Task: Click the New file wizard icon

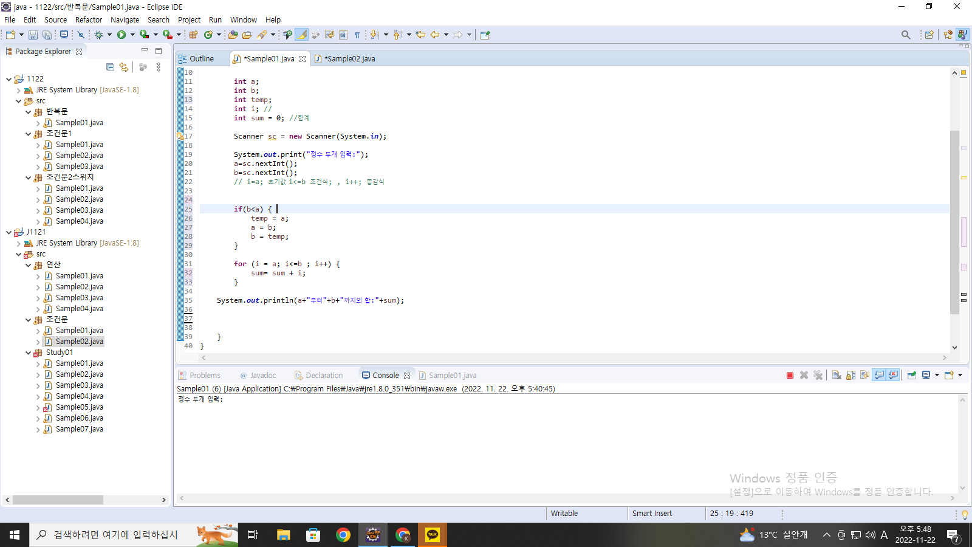Action: pyautogui.click(x=10, y=35)
